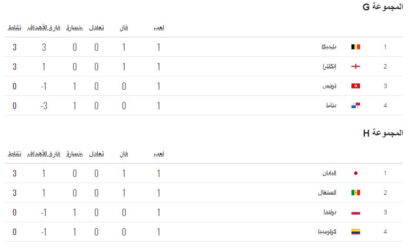
Task: Open the السنغال team link
Action: click(327, 193)
